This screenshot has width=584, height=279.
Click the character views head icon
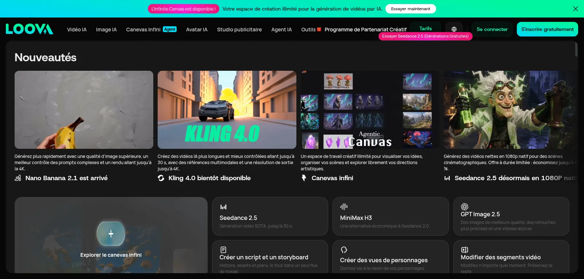pyautogui.click(x=344, y=250)
